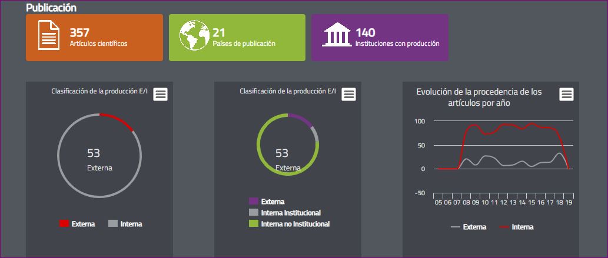Click the globe icon on the green card
The image size is (608, 258).
click(195, 35)
